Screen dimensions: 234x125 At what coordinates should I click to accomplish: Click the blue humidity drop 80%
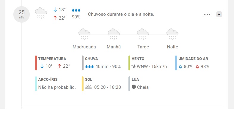tap(180, 67)
